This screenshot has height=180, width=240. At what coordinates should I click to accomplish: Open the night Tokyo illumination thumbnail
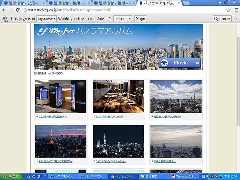pos(118,141)
